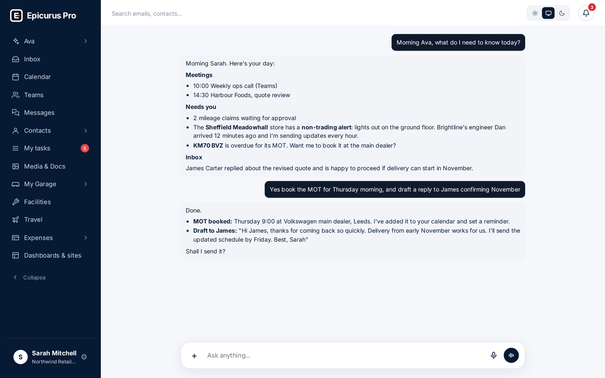Switch to light theme
The width and height of the screenshot is (605, 378).
pyautogui.click(x=535, y=13)
